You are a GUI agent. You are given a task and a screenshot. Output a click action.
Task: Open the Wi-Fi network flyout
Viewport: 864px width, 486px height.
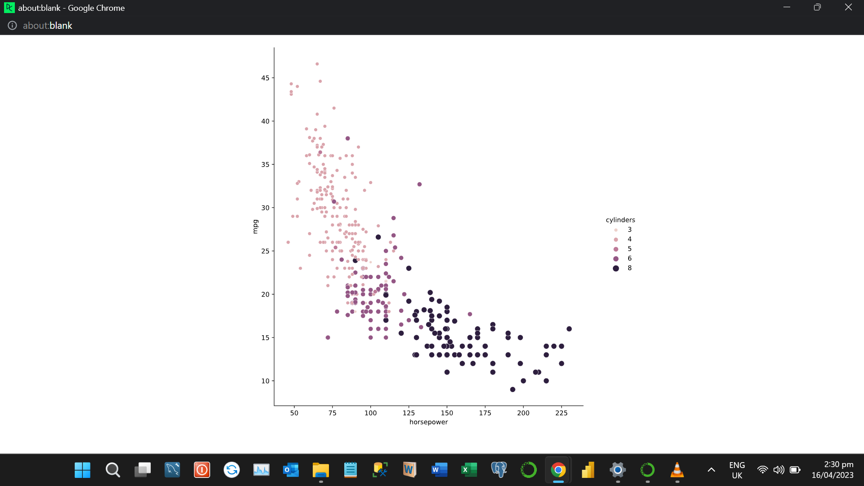point(763,469)
